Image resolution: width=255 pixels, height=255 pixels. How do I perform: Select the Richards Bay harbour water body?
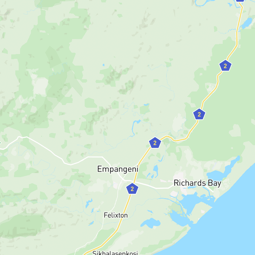click(191, 203)
